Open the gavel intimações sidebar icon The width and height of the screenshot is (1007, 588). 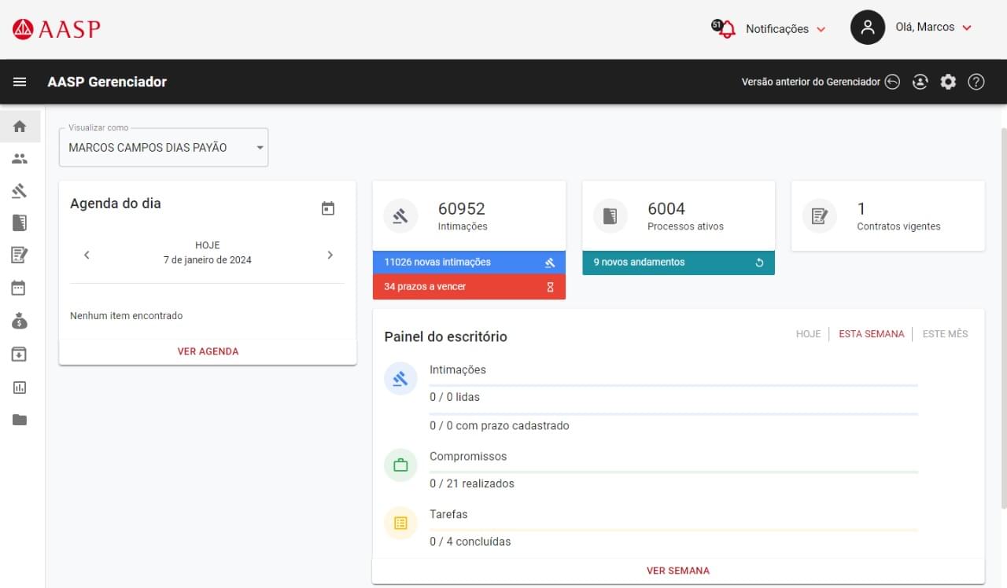tap(20, 190)
